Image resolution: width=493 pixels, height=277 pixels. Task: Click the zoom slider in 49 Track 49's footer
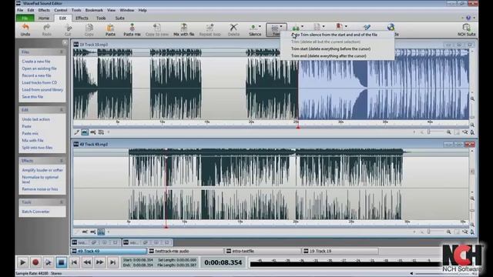point(429,232)
